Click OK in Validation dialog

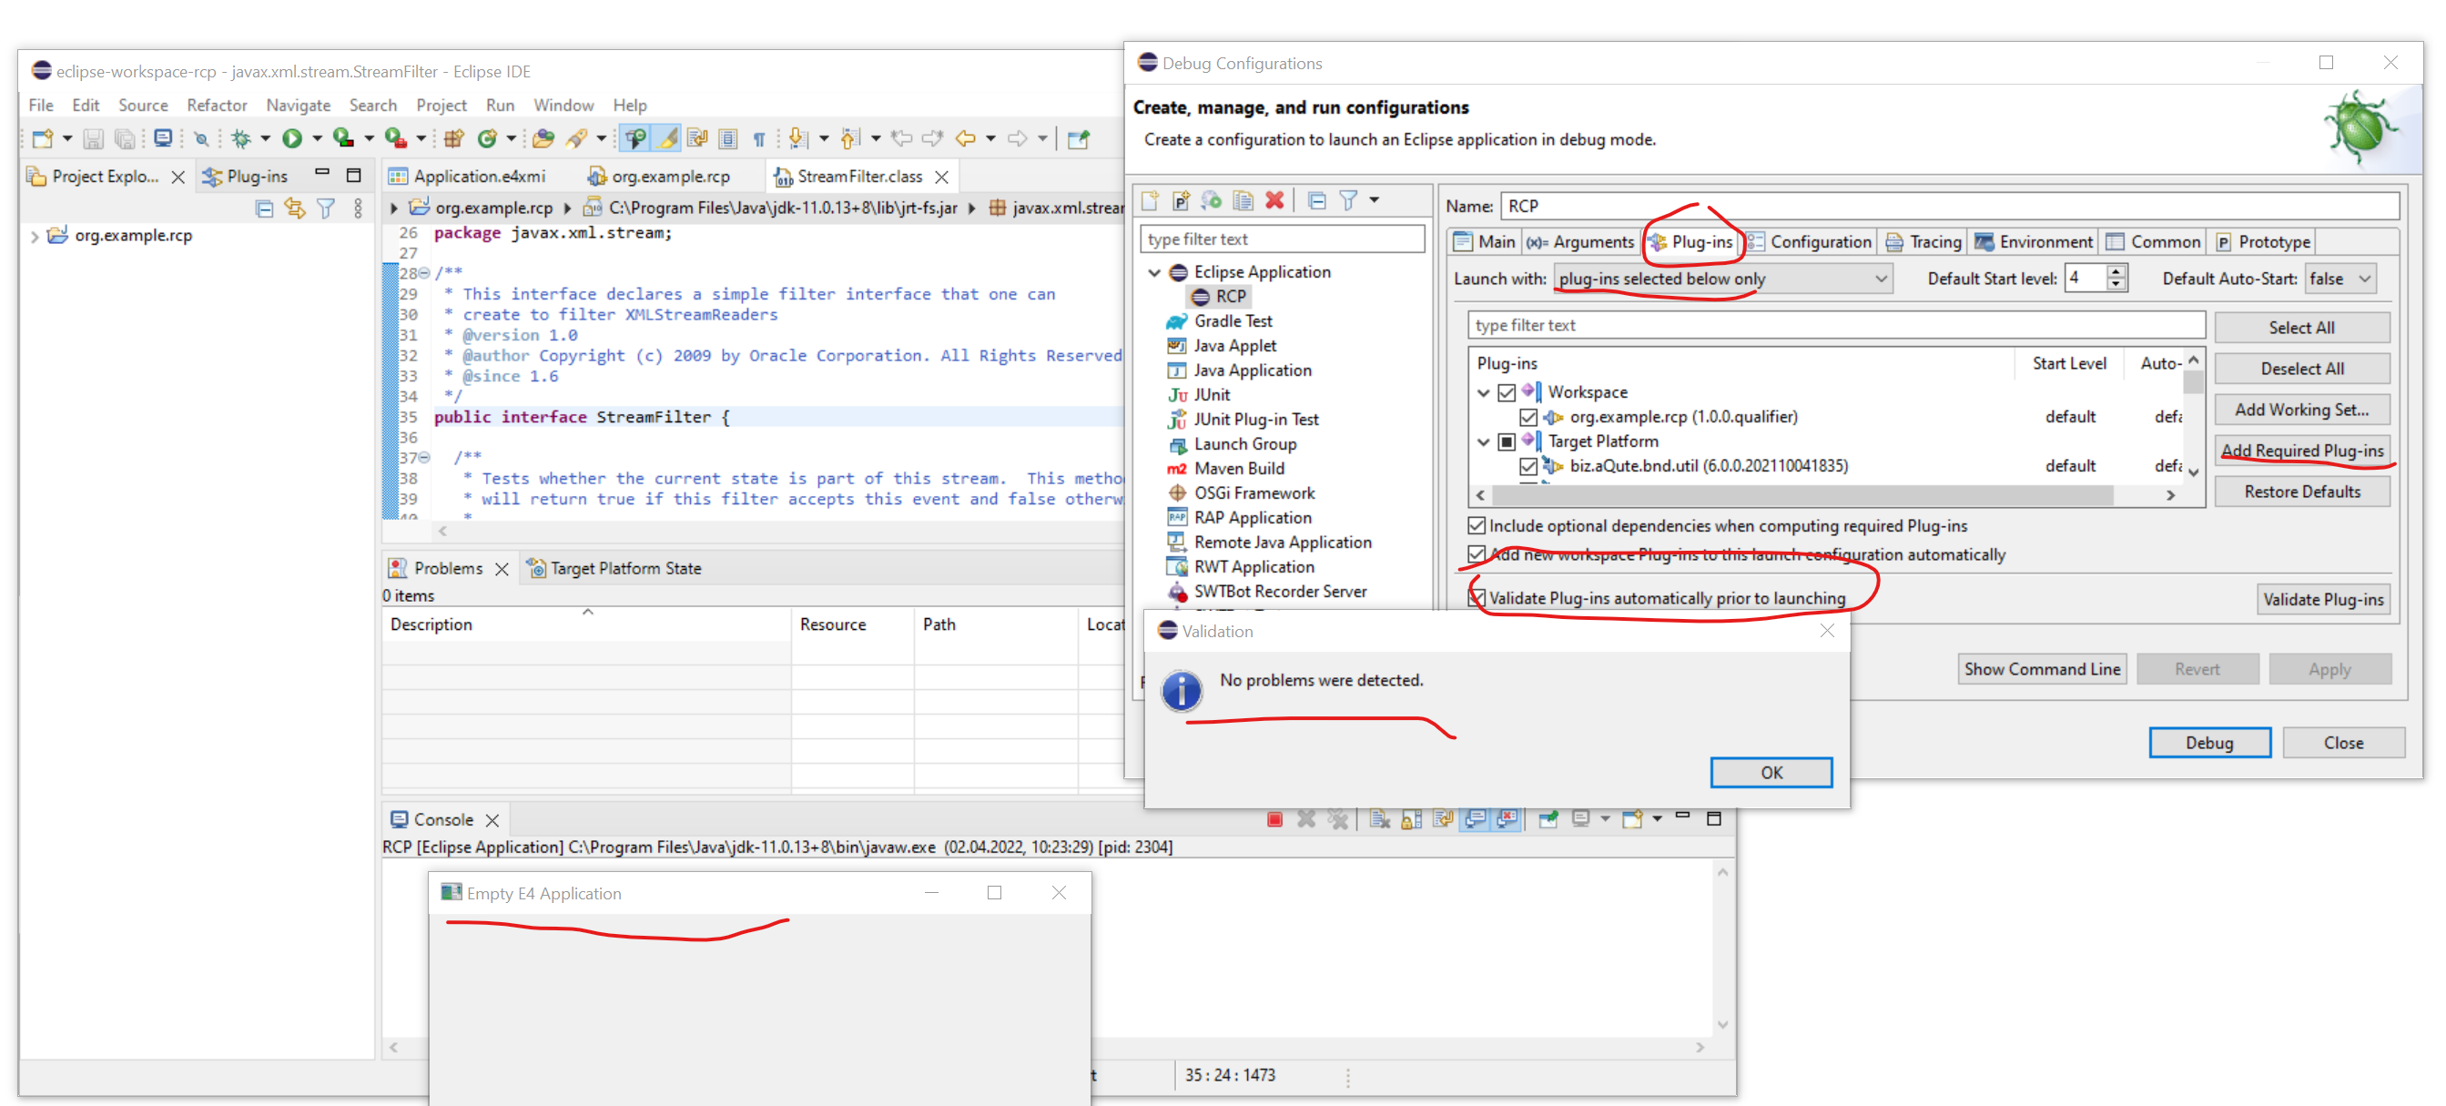point(1771,773)
